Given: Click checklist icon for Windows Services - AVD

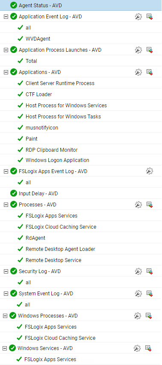Looking at the screenshot, I should [148, 348].
